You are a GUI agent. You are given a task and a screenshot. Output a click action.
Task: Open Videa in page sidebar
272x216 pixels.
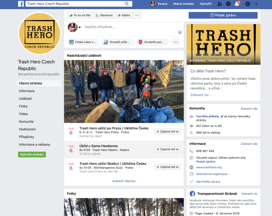pyautogui.click(x=23, y=114)
